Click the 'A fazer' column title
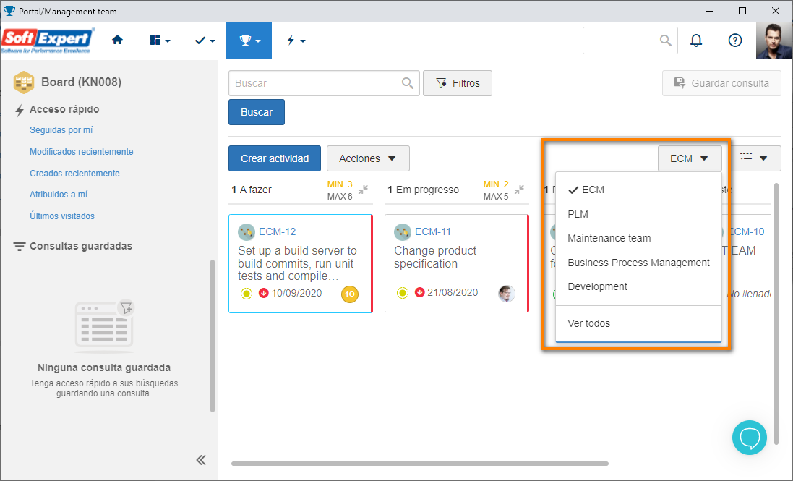Screen dimensions: 793x481 tap(255, 190)
